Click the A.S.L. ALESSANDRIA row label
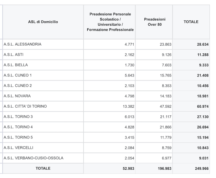The image size is (216, 178). coord(23,44)
